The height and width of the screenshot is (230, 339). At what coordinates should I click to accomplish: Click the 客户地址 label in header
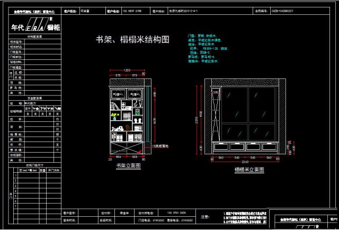click(159, 11)
